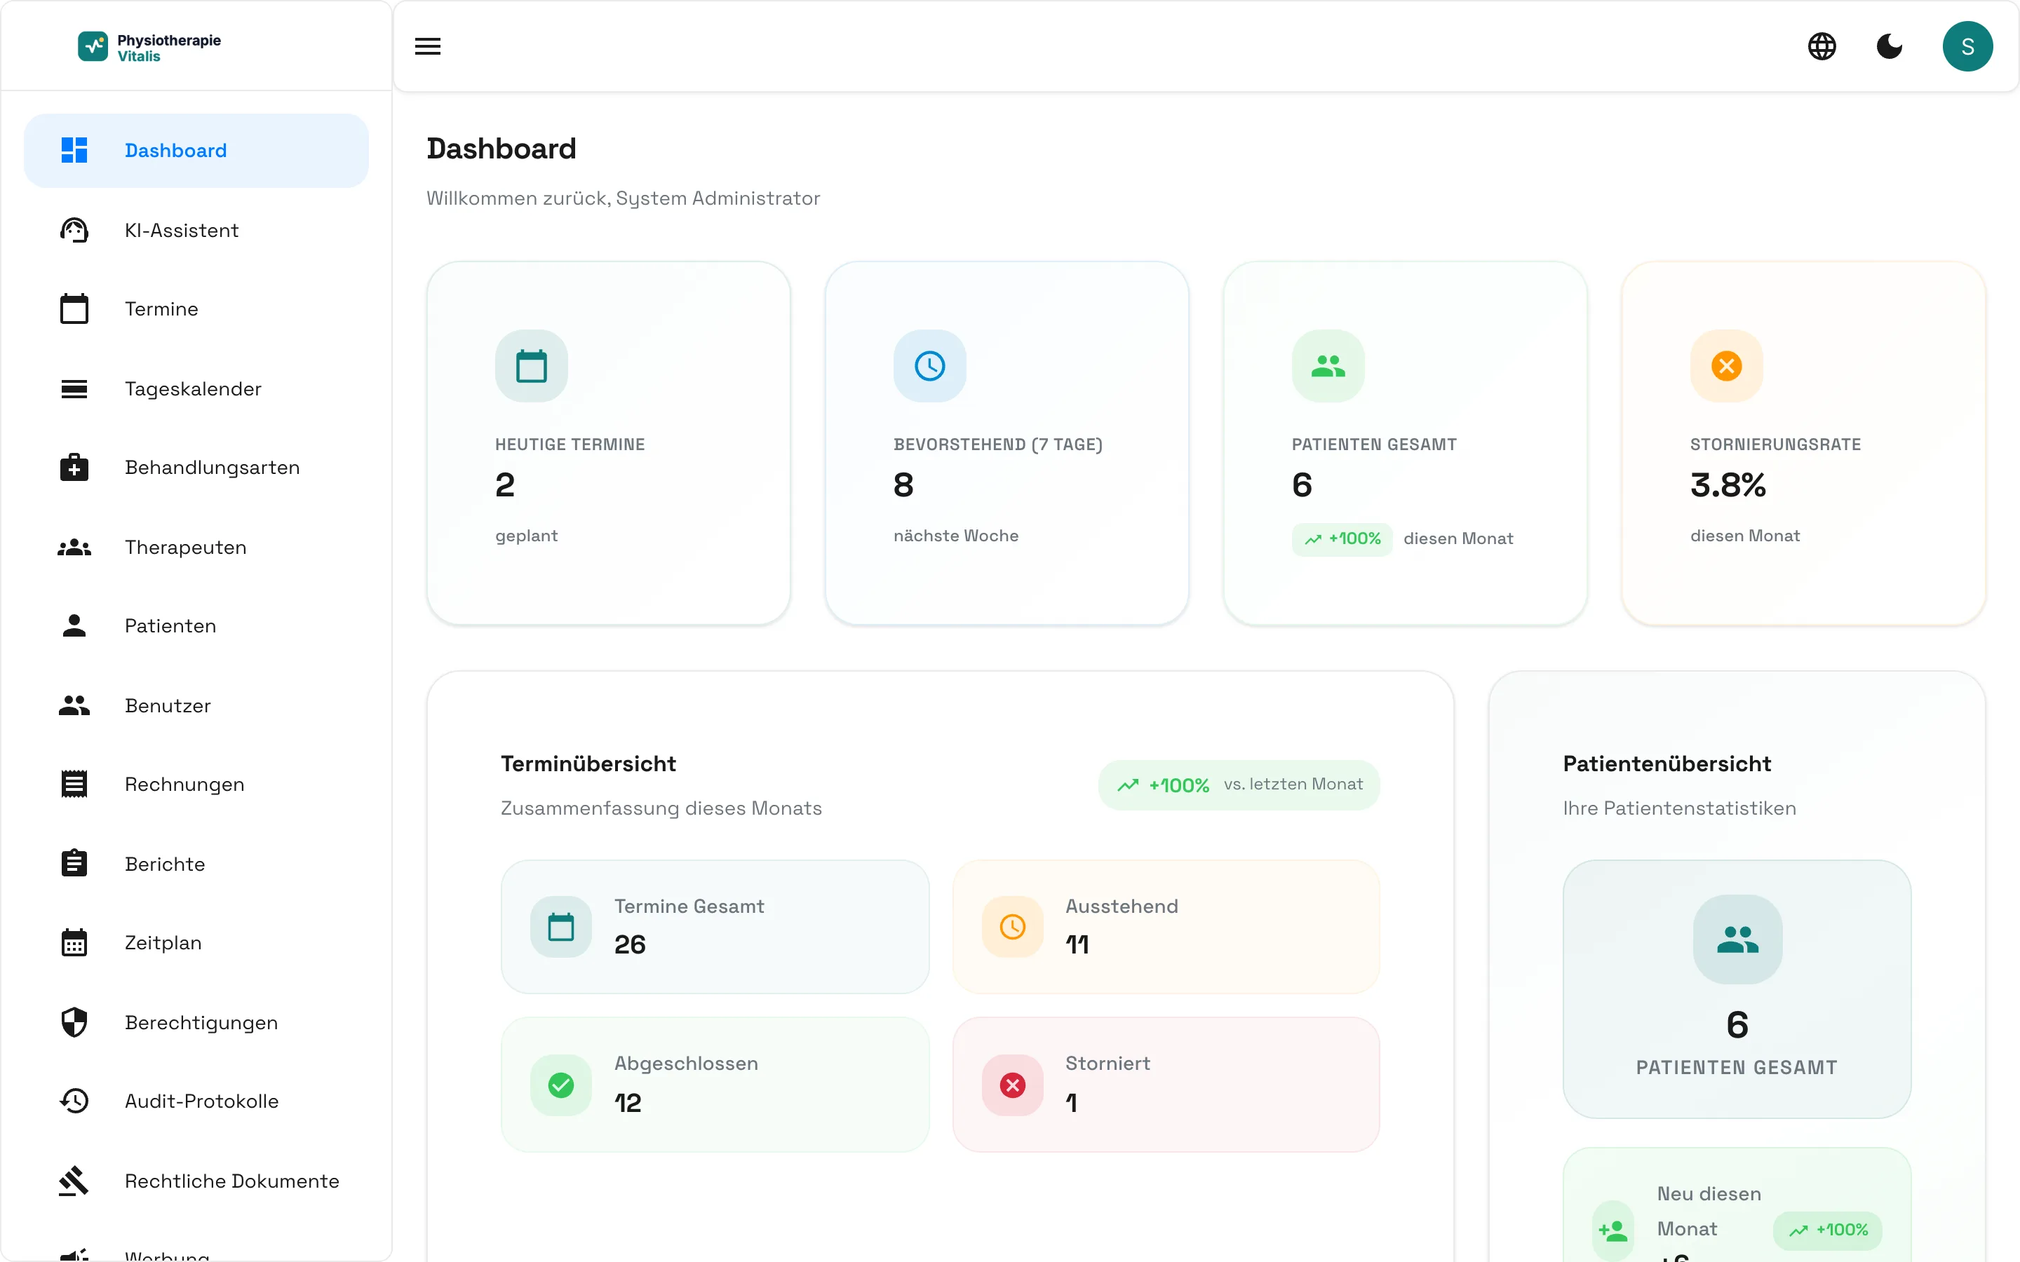The height and width of the screenshot is (1262, 2020).
Task: Click the Audit-Protokolle history icon
Action: [x=74, y=1101]
